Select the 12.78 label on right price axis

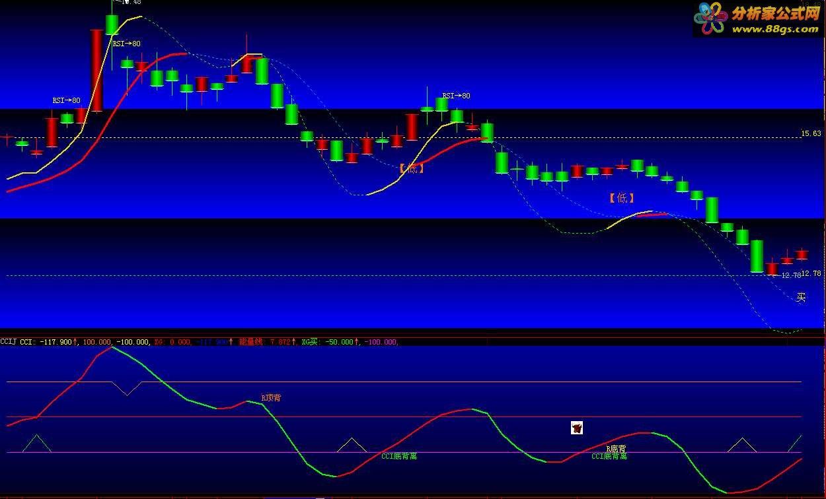click(x=811, y=273)
